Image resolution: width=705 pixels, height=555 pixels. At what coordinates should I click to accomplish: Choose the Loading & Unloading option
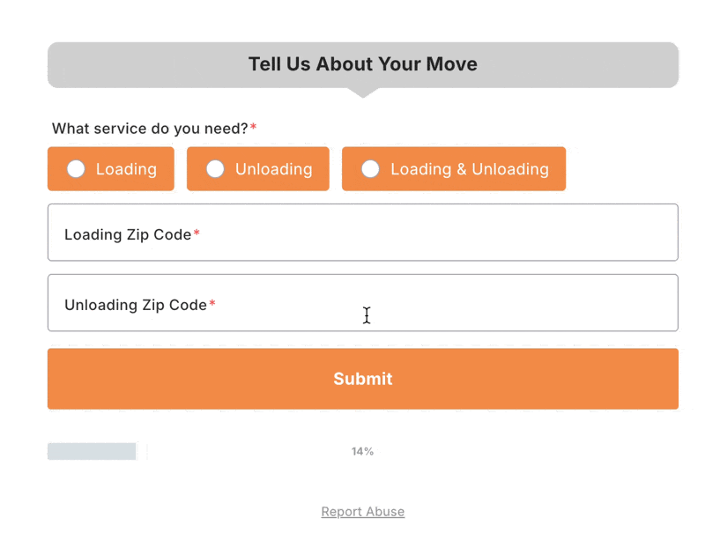click(x=454, y=168)
